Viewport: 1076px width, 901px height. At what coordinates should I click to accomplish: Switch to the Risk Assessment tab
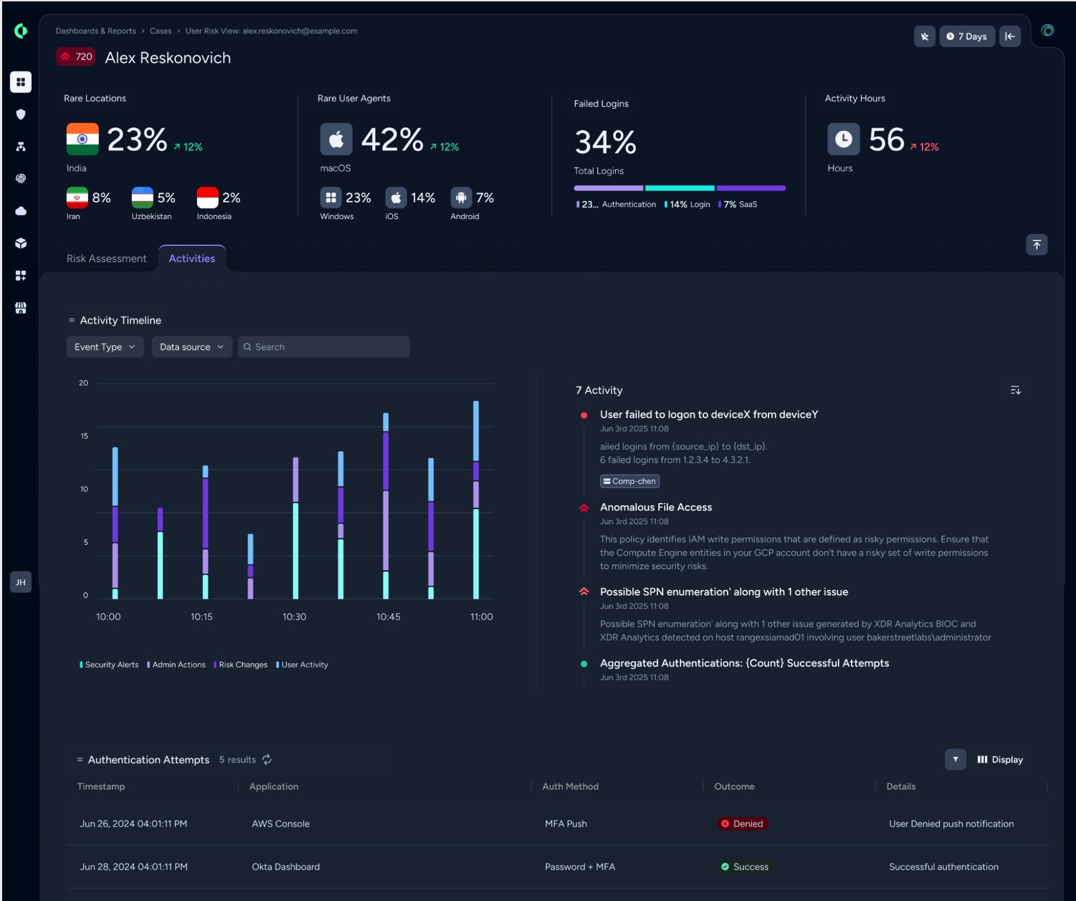pos(107,258)
